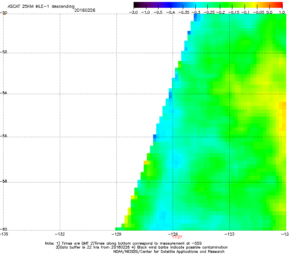Viewport: 289px width, 254px height.
Task: Click the color bar label -0.4
Action: click(171, 13)
